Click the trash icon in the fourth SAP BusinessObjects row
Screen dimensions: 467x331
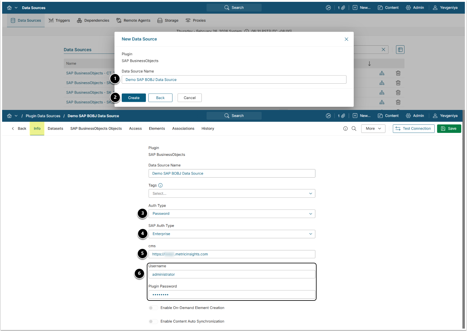(398, 102)
